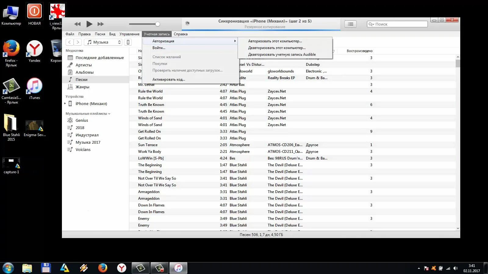The height and width of the screenshot is (274, 488).
Task: Click the Previous track rewind button
Action: click(x=77, y=24)
